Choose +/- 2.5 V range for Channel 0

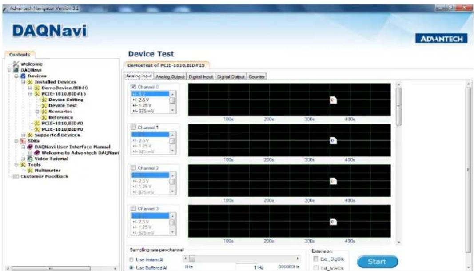150,100
